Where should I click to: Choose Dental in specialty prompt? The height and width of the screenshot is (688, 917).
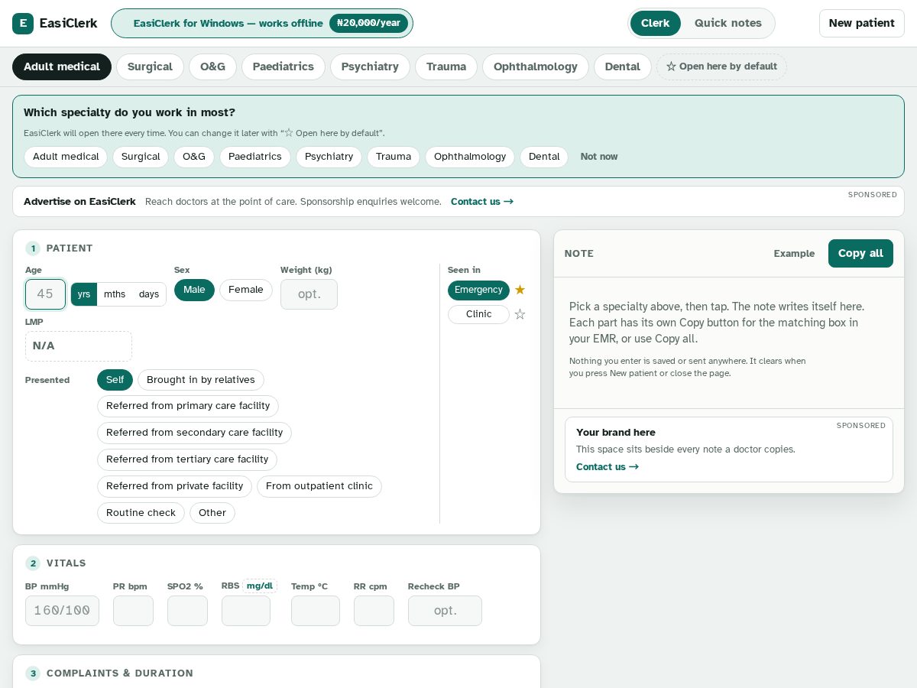coord(544,157)
